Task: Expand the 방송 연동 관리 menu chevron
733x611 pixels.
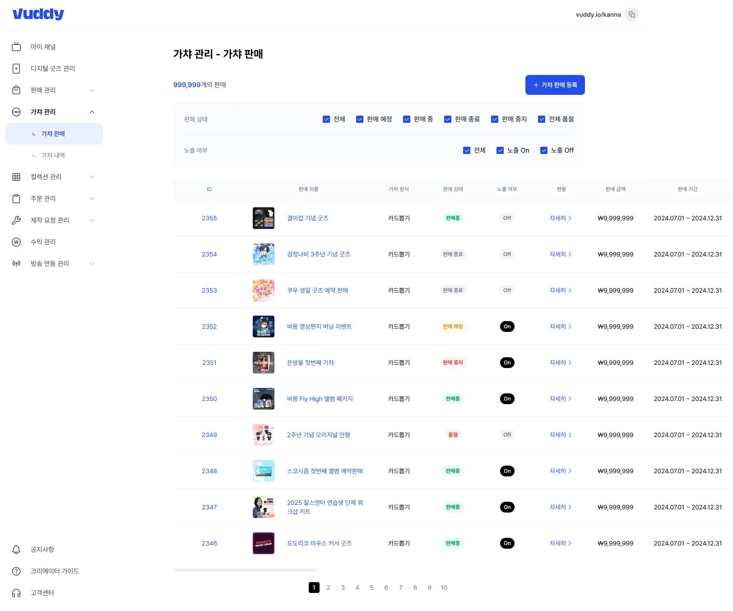Action: click(92, 263)
